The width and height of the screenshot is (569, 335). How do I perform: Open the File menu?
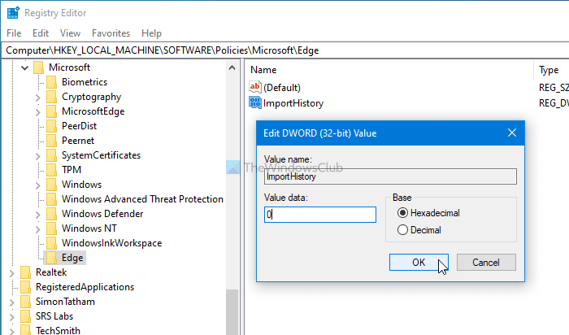click(14, 33)
